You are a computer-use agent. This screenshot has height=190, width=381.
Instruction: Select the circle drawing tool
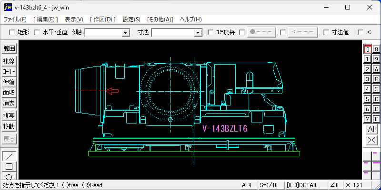click(x=9, y=176)
